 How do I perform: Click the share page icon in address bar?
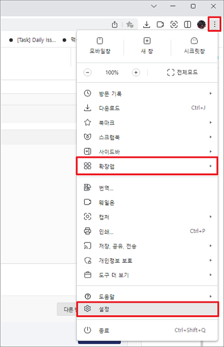pos(115,25)
